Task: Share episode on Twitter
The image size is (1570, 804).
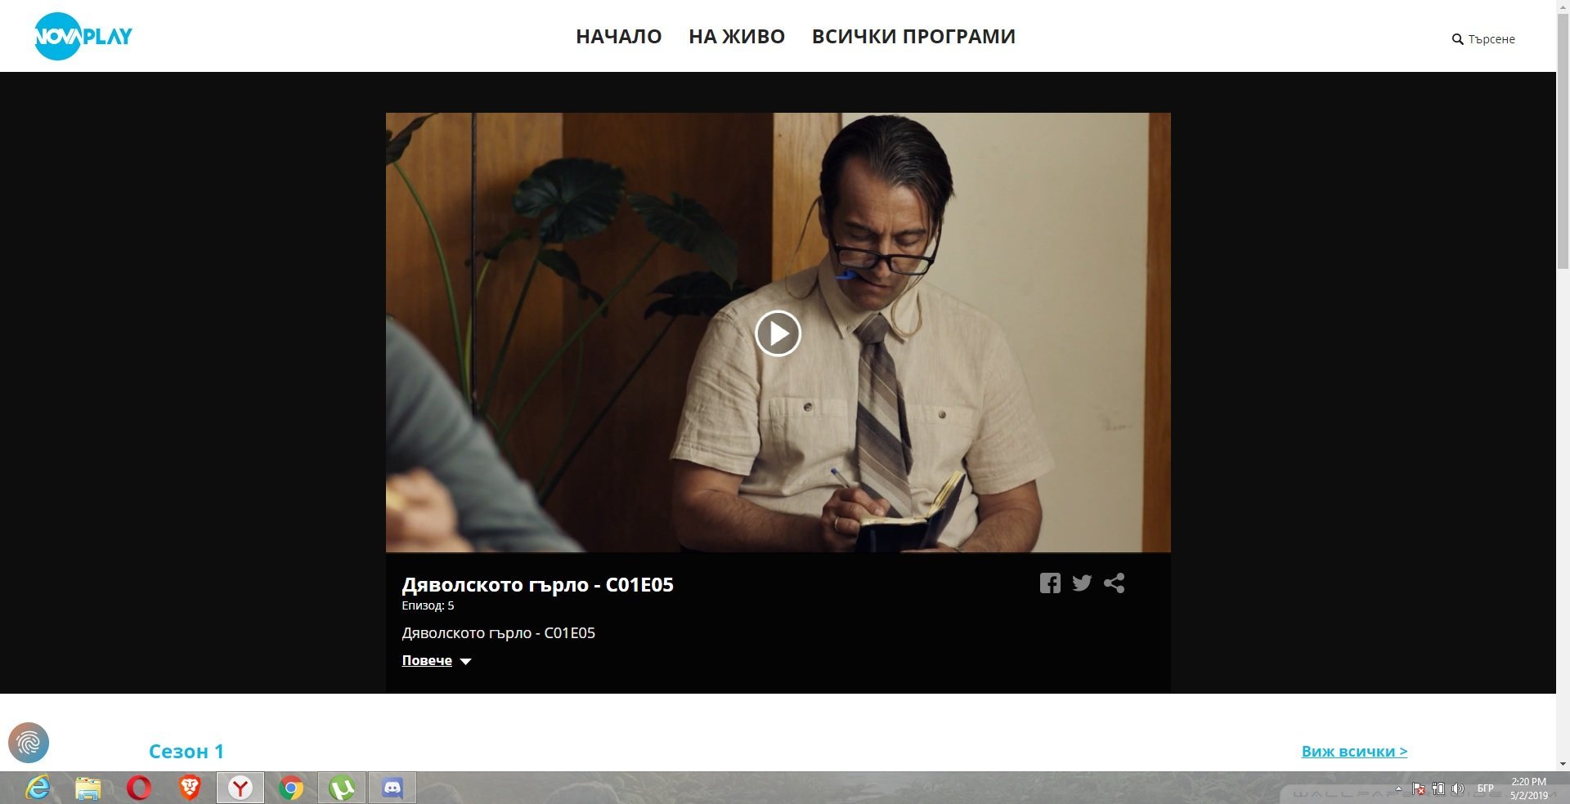Action: (1082, 583)
